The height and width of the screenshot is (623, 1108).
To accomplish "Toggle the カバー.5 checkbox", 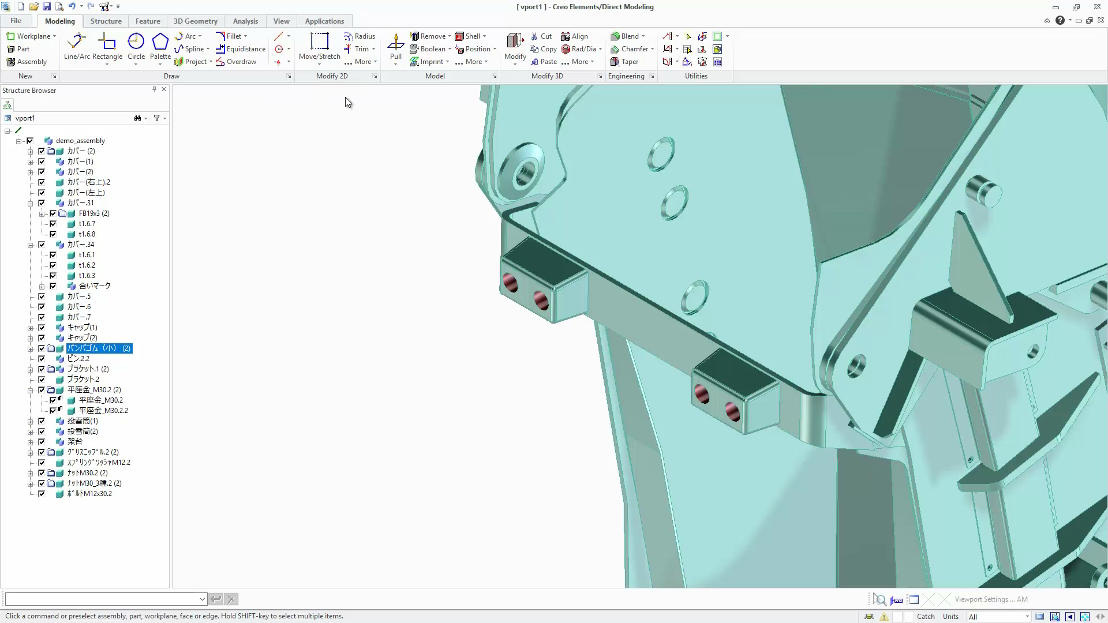I will [x=42, y=296].
